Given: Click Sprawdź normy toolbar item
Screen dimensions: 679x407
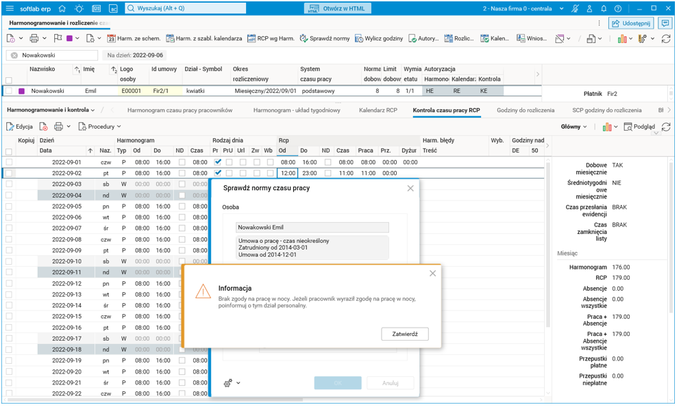Looking at the screenshot, I should click(x=325, y=38).
